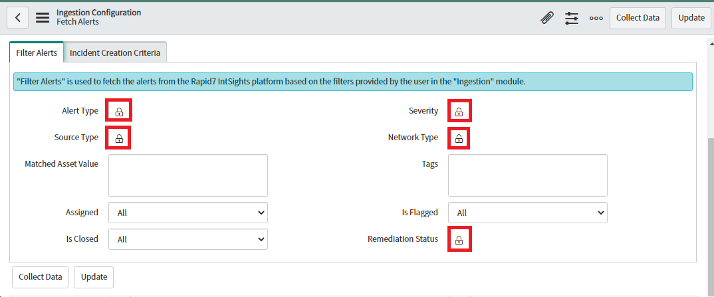
Task: Click the Update button in header
Action: [x=691, y=18]
